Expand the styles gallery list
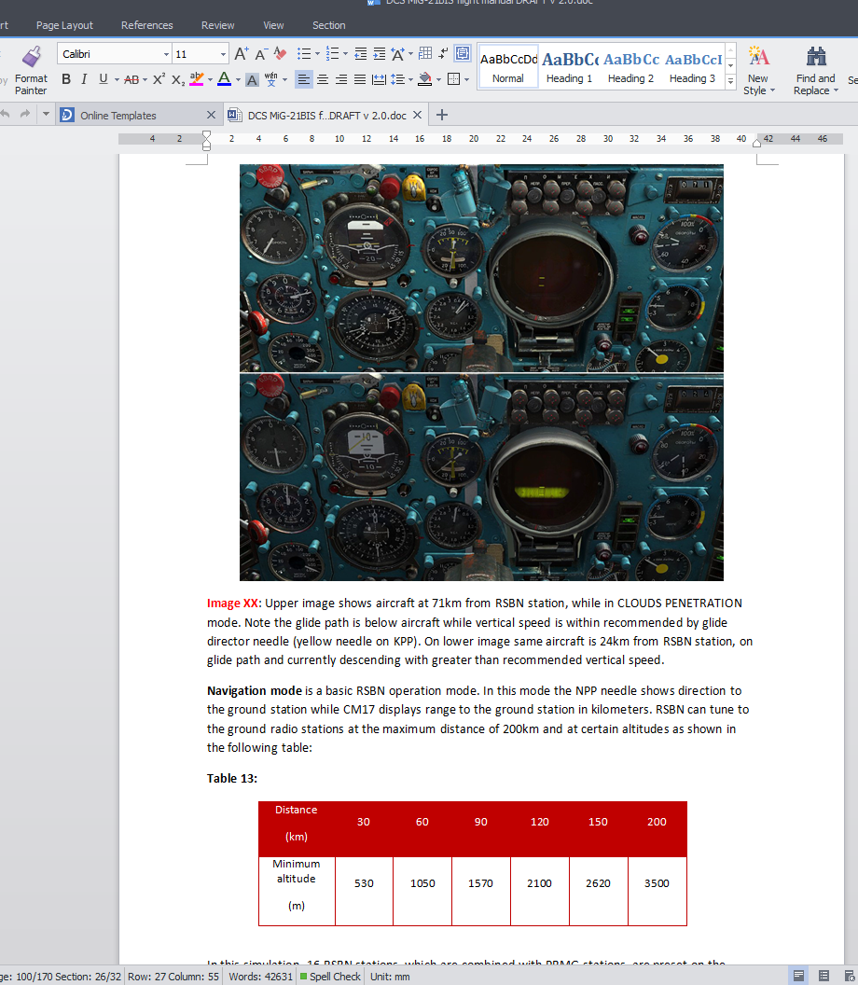Image resolution: width=858 pixels, height=985 pixels. coord(730,82)
